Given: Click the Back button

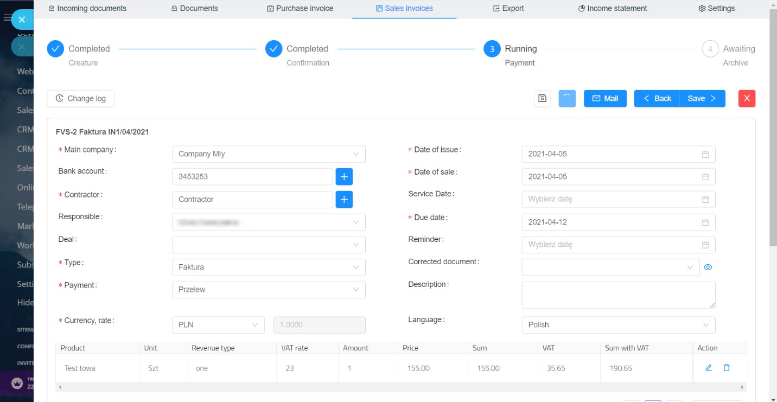Looking at the screenshot, I should 657,98.
